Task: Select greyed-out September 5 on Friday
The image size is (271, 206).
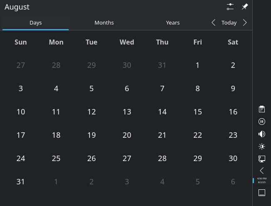Action: tap(198, 182)
